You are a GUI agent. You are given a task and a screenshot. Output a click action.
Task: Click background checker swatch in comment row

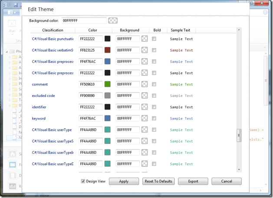145,84
